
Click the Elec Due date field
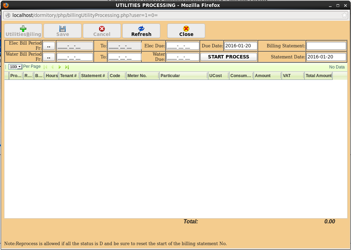coord(183,46)
